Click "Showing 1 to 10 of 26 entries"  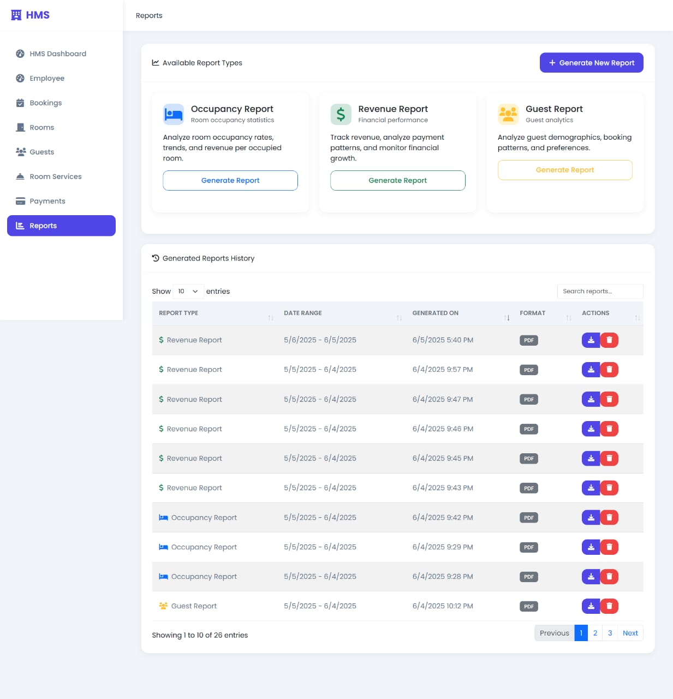click(200, 635)
